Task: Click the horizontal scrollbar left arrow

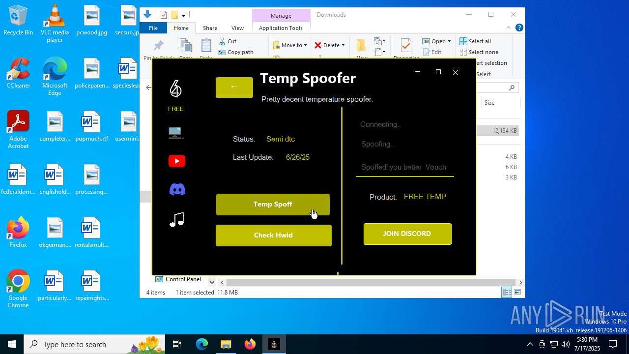Action: (222, 282)
